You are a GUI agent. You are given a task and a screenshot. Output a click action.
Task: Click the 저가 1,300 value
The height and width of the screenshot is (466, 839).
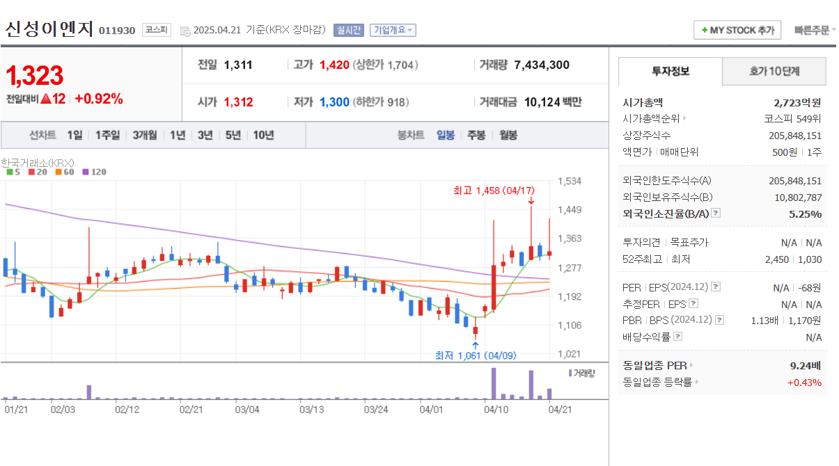pyautogui.click(x=334, y=102)
